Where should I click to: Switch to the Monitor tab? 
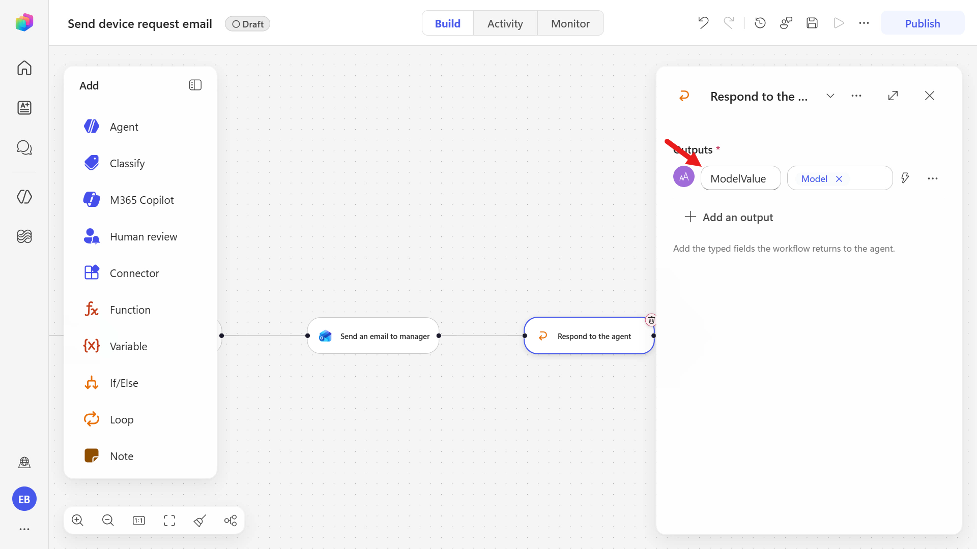click(x=570, y=23)
